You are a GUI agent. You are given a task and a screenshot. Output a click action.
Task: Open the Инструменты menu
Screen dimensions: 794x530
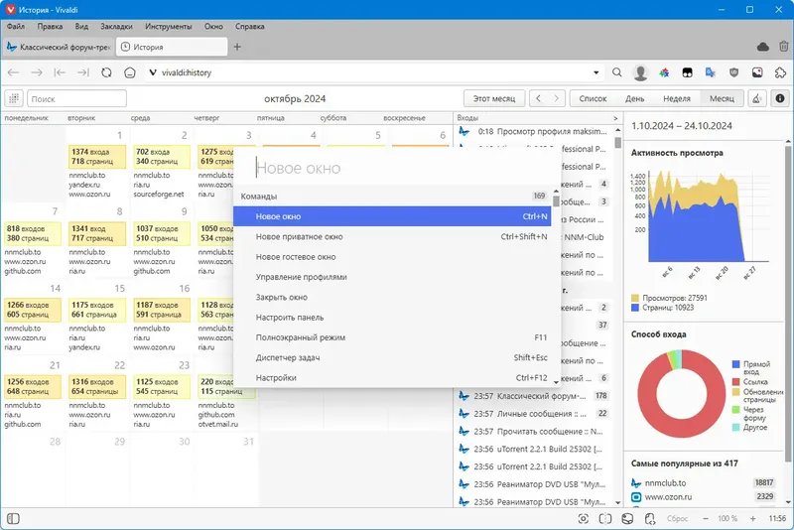coord(169,27)
